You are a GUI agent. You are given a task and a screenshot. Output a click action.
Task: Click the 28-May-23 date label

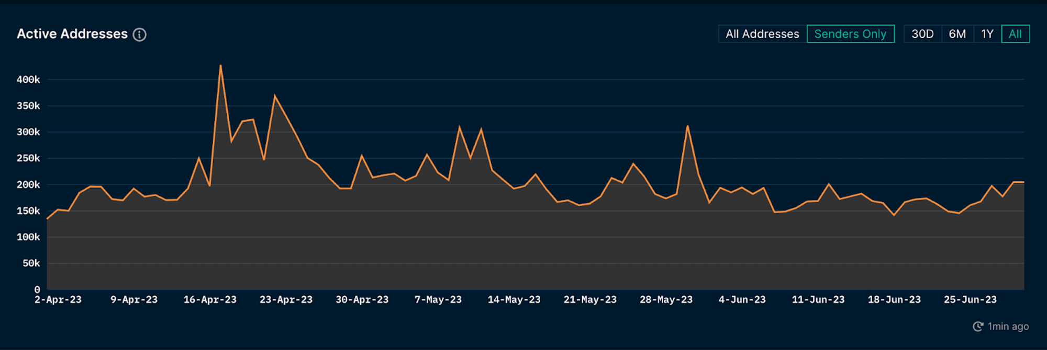666,300
